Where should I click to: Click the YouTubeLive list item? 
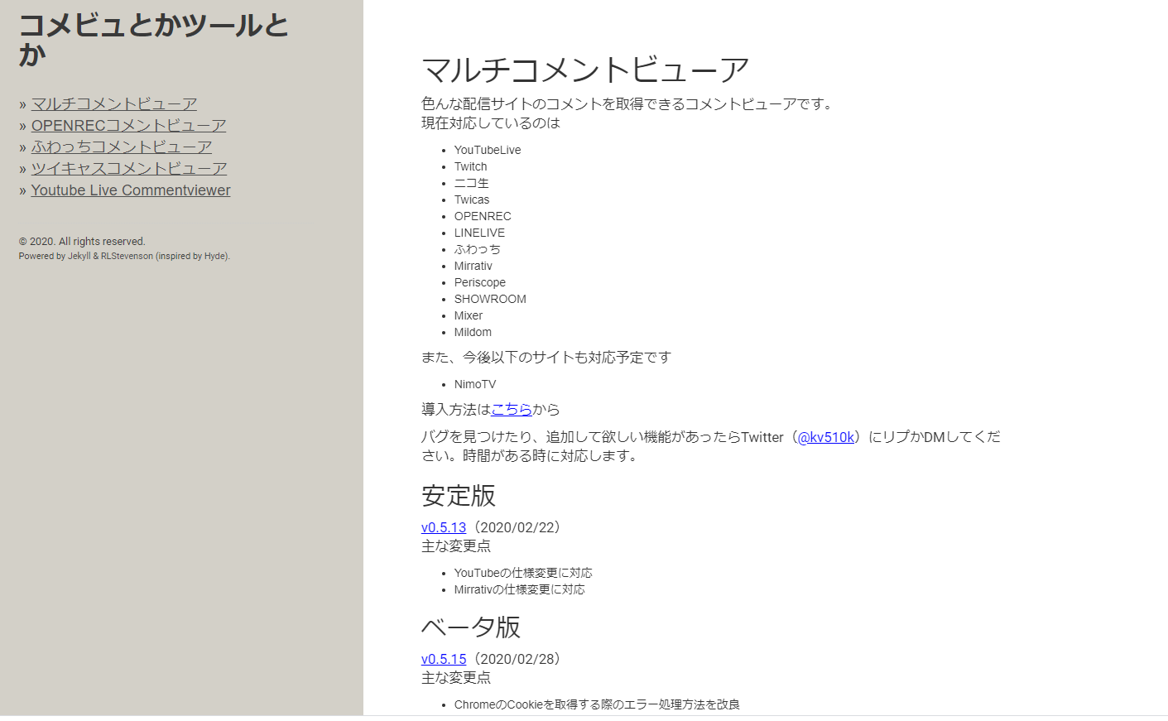click(x=488, y=150)
